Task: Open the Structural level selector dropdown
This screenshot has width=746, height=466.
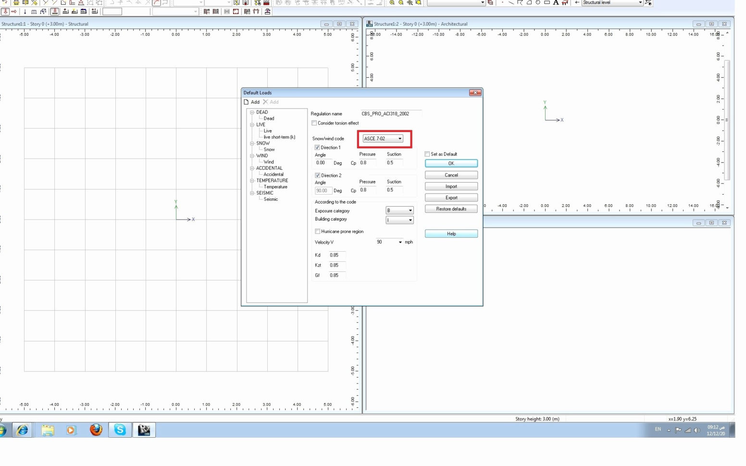Action: pyautogui.click(x=641, y=2)
